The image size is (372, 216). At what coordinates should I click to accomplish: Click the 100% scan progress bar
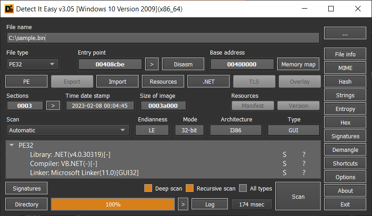[x=113, y=204]
